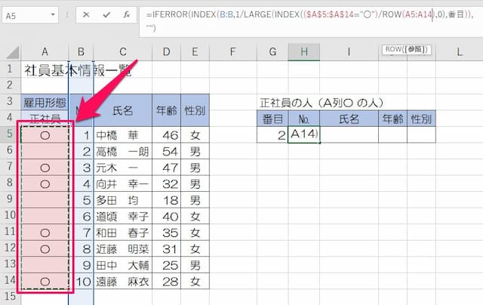Click No. 10 in column B
The height and width of the screenshot is (305, 483).
click(x=83, y=282)
